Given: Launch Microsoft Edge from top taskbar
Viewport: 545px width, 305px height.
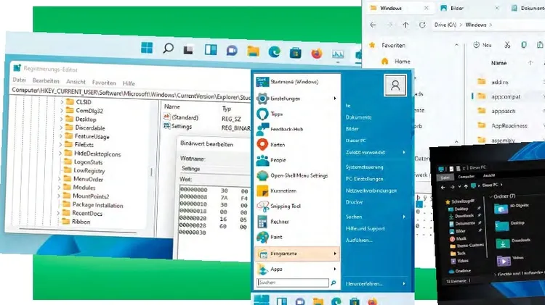Looking at the screenshot, I should click(274, 52).
